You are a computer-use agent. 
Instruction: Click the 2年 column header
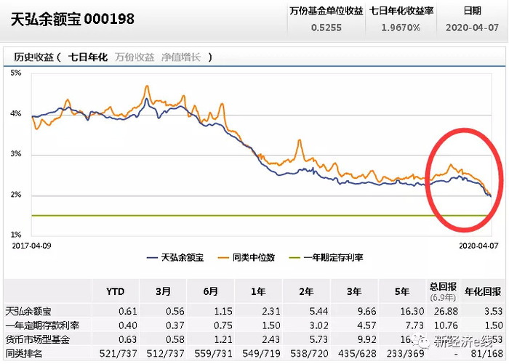[x=306, y=291]
